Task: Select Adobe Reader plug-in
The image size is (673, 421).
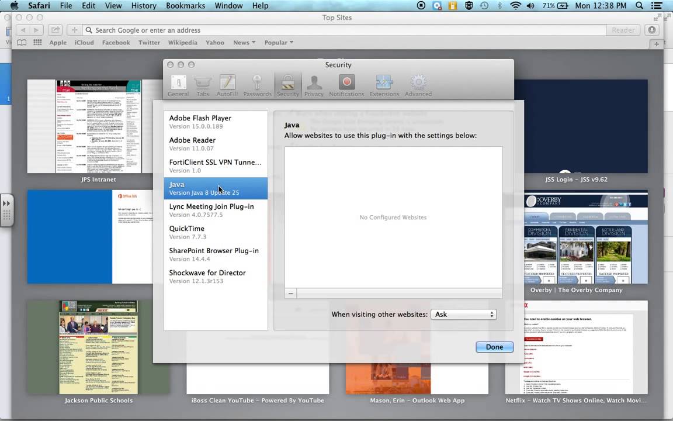Action: click(216, 144)
